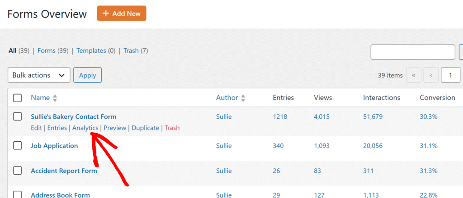
Task: Click the 20,056 interactions value
Action: (373, 146)
